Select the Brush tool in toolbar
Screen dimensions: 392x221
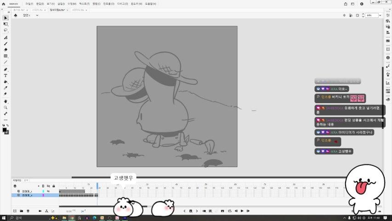pyautogui.click(x=6, y=44)
